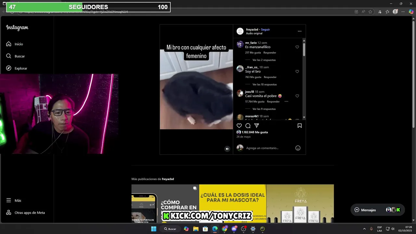Open Buscar in Instagram sidebar

15,56
